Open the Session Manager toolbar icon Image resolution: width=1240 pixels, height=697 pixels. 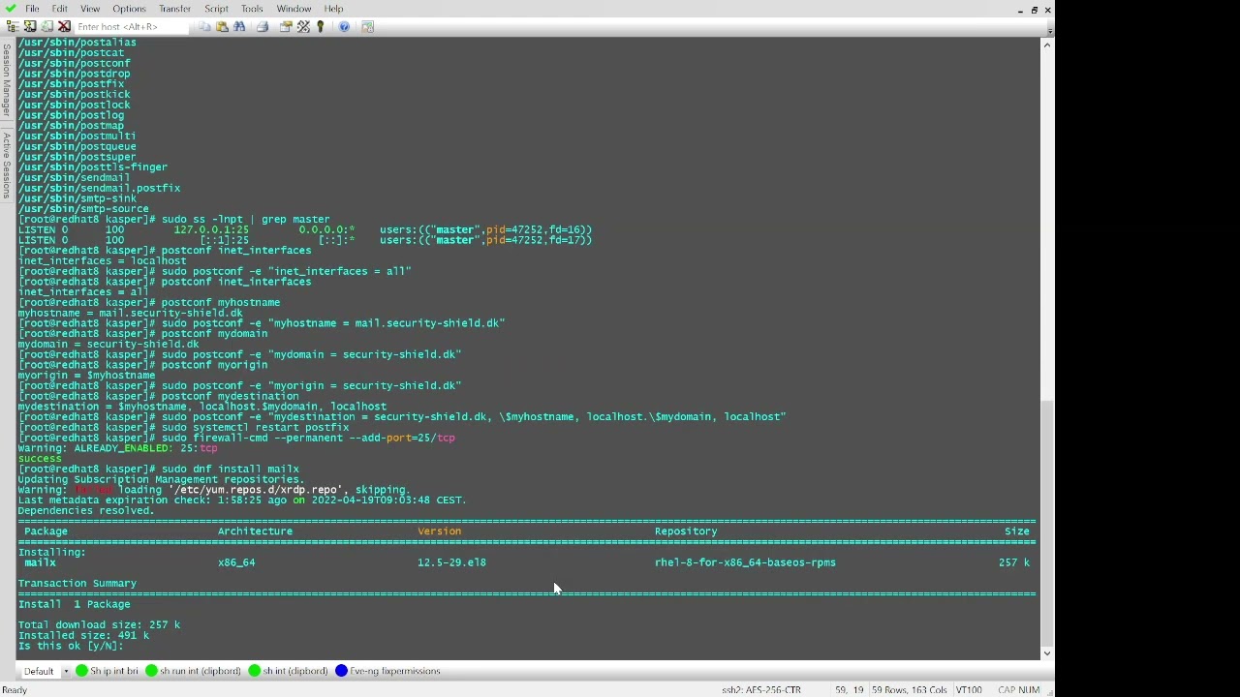click(x=13, y=27)
